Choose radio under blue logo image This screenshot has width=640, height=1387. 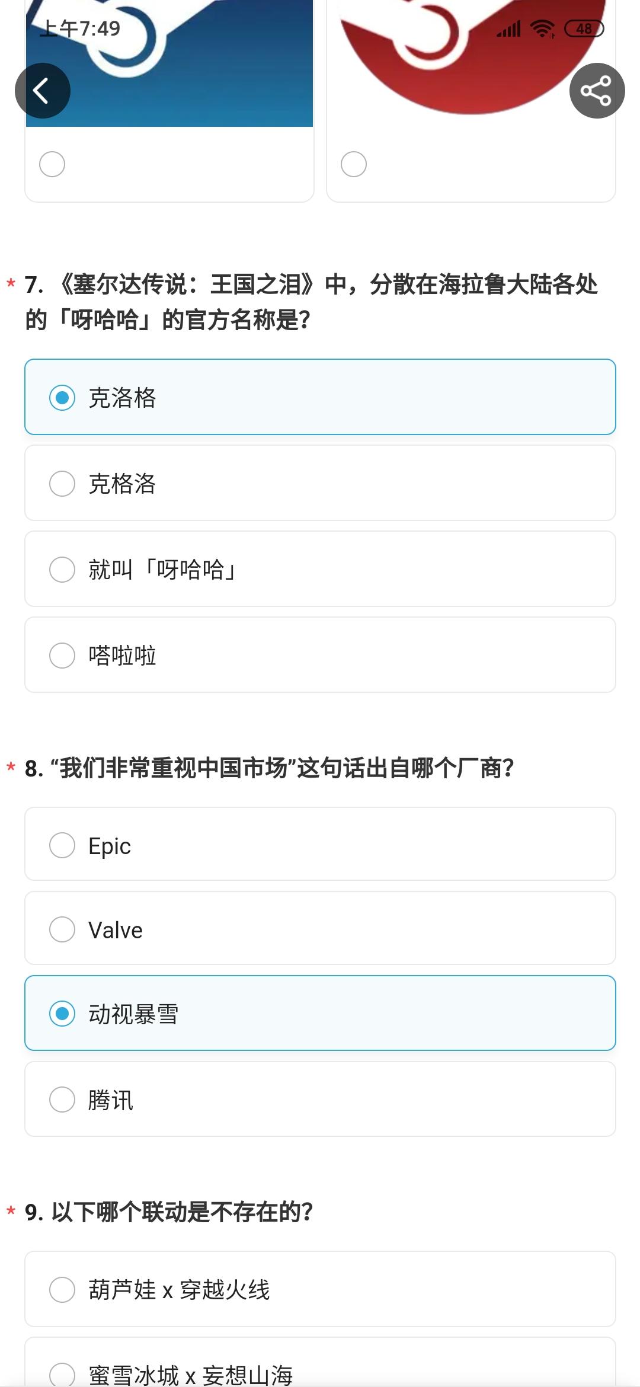click(52, 164)
